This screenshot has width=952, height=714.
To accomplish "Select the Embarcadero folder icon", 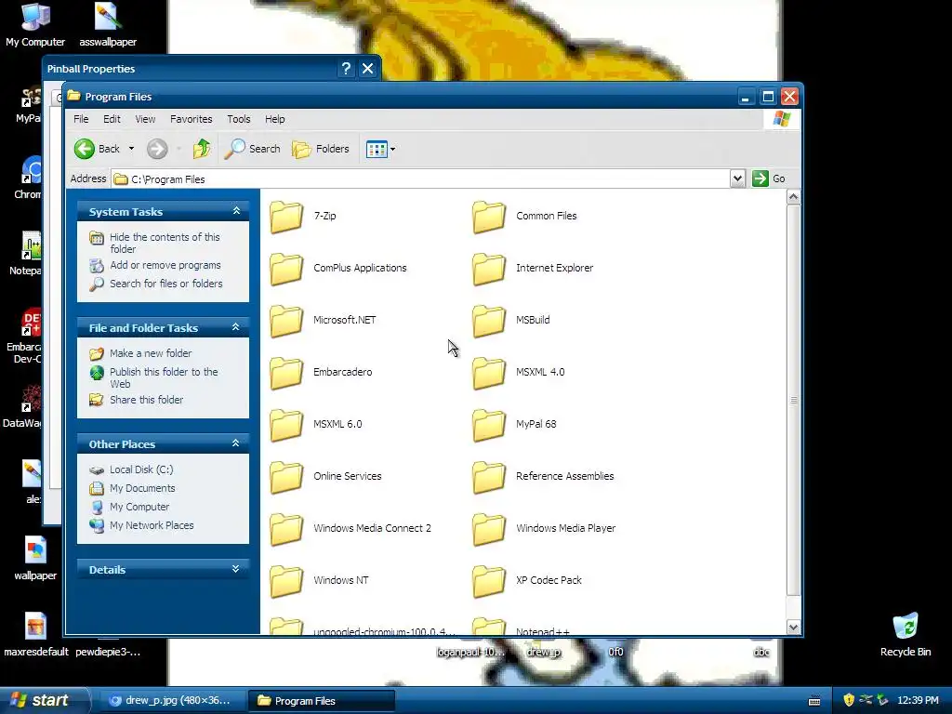I will point(286,372).
